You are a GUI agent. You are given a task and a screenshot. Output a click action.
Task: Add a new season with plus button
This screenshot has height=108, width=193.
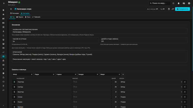pyautogui.click(x=123, y=74)
